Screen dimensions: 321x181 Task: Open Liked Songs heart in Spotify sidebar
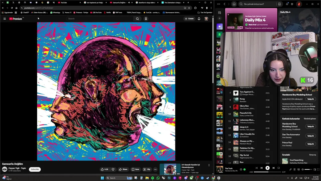[219, 26]
